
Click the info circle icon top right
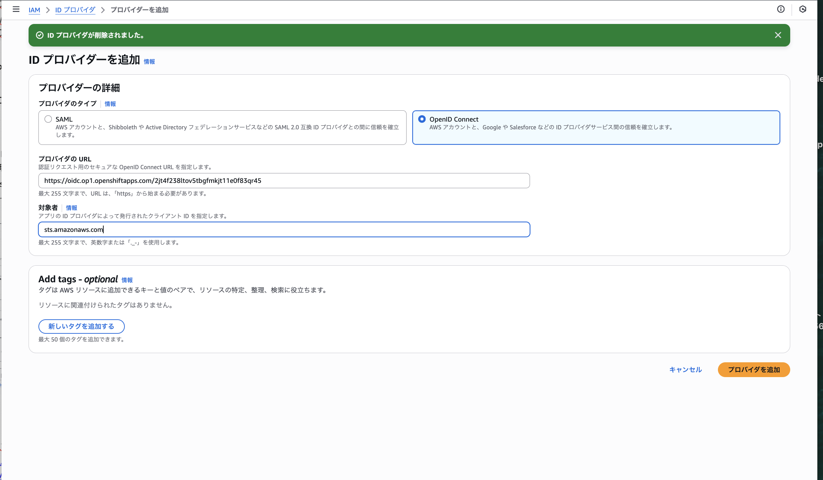(781, 10)
